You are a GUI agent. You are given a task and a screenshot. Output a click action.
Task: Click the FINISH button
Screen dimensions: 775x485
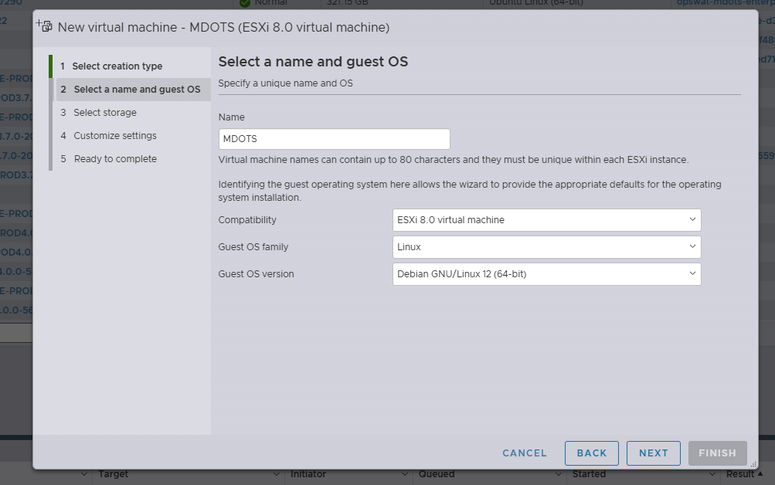click(717, 453)
